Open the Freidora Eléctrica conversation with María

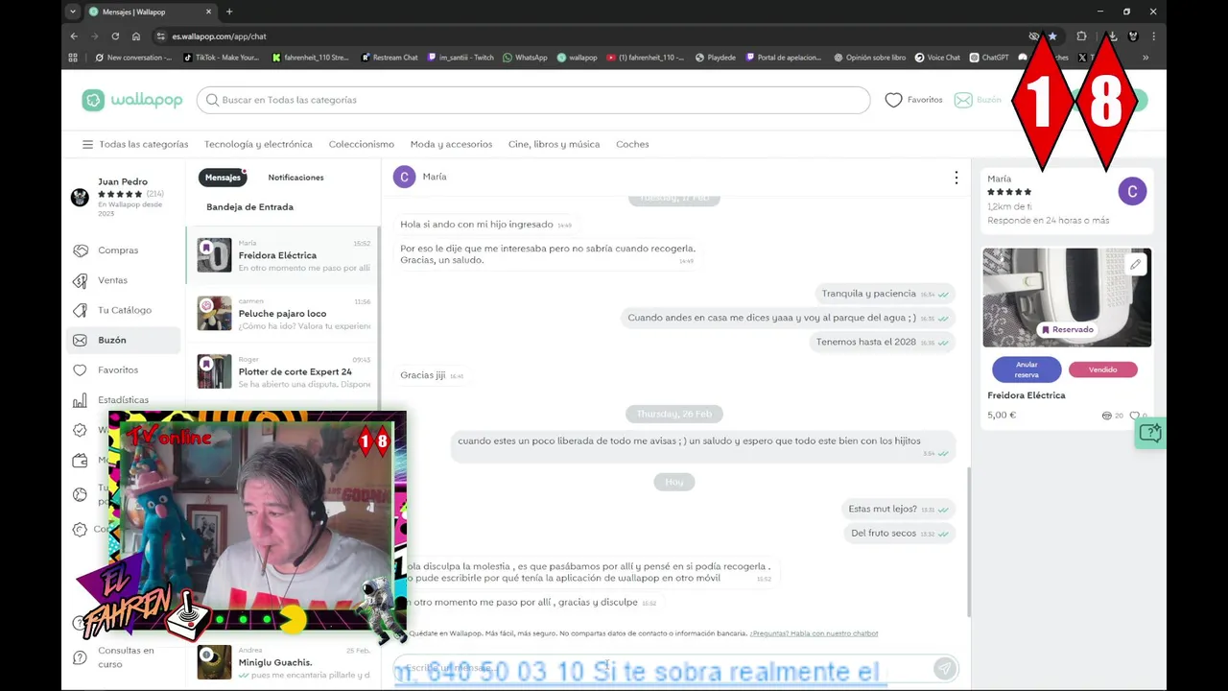tap(283, 255)
